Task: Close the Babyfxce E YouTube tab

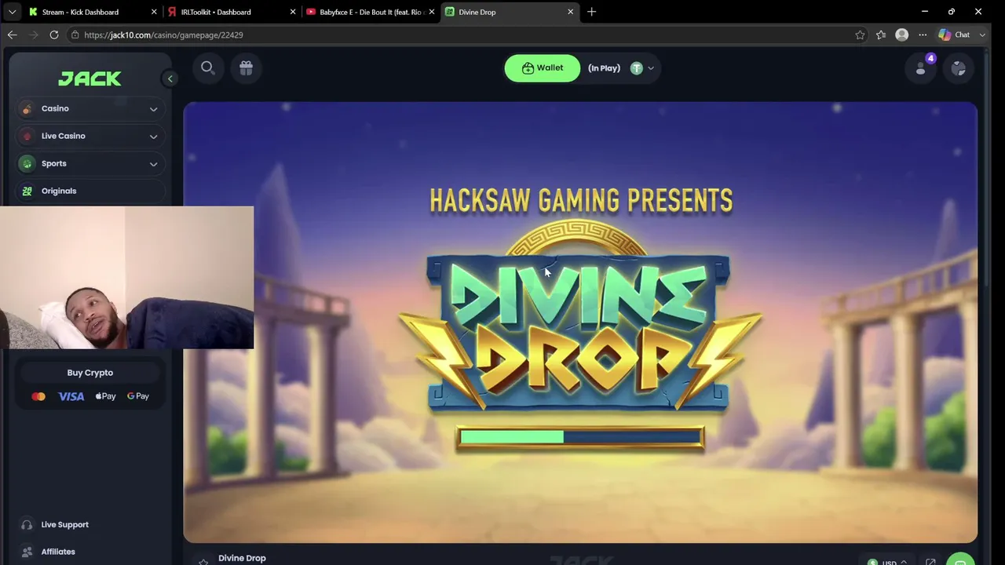Action: click(432, 12)
